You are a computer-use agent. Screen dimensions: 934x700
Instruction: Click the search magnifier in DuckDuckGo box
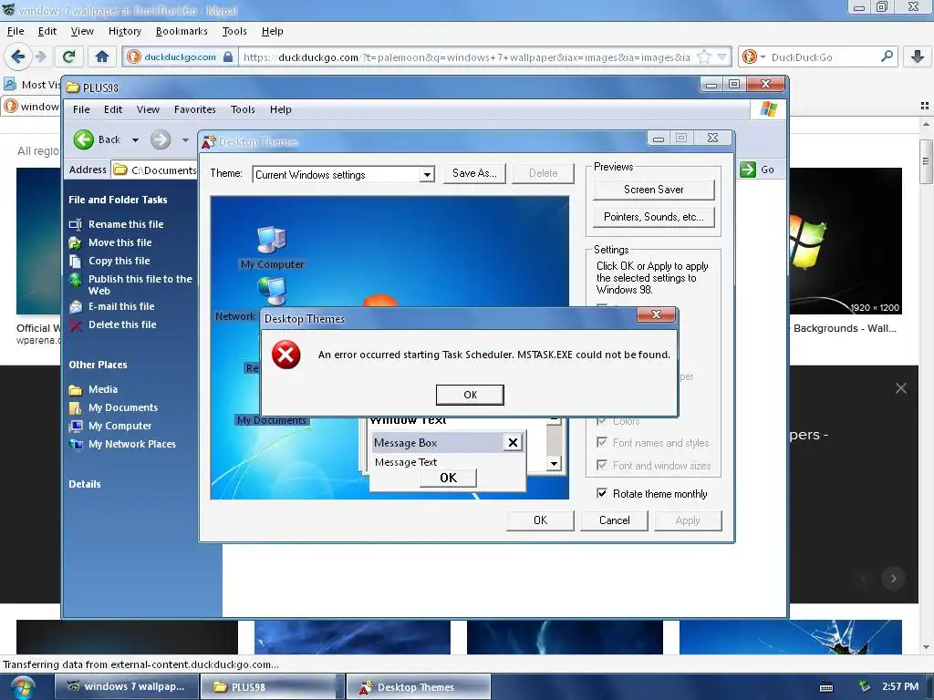point(887,57)
